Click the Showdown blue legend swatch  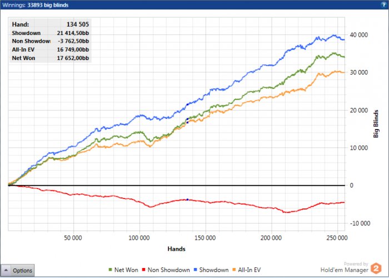(x=195, y=270)
